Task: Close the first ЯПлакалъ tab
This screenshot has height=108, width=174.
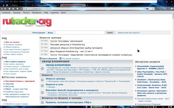Action: [x=33, y=5]
